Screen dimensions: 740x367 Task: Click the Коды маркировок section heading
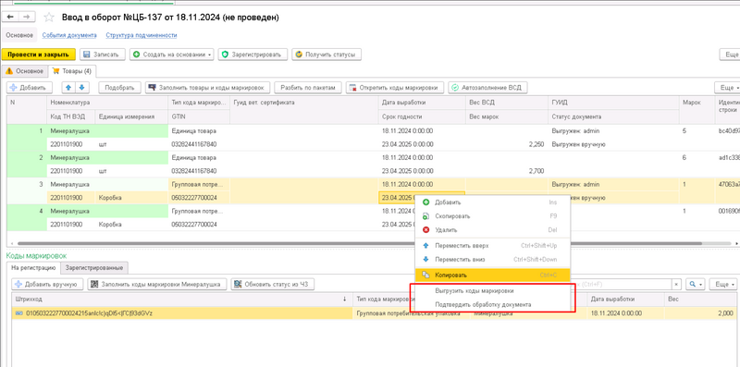[x=36, y=255]
